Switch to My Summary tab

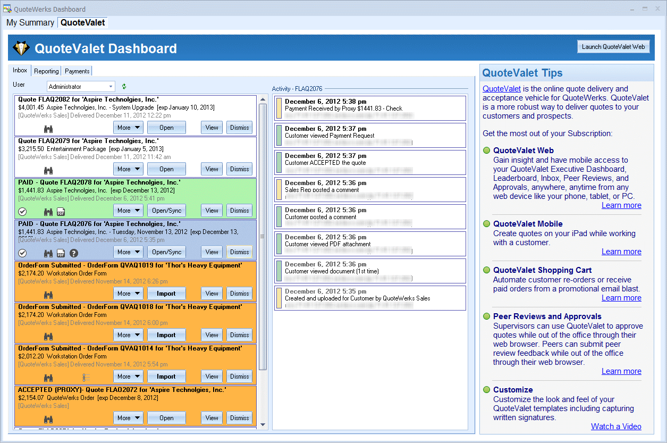coord(30,22)
